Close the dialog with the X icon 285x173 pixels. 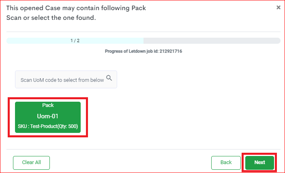tap(278, 7)
